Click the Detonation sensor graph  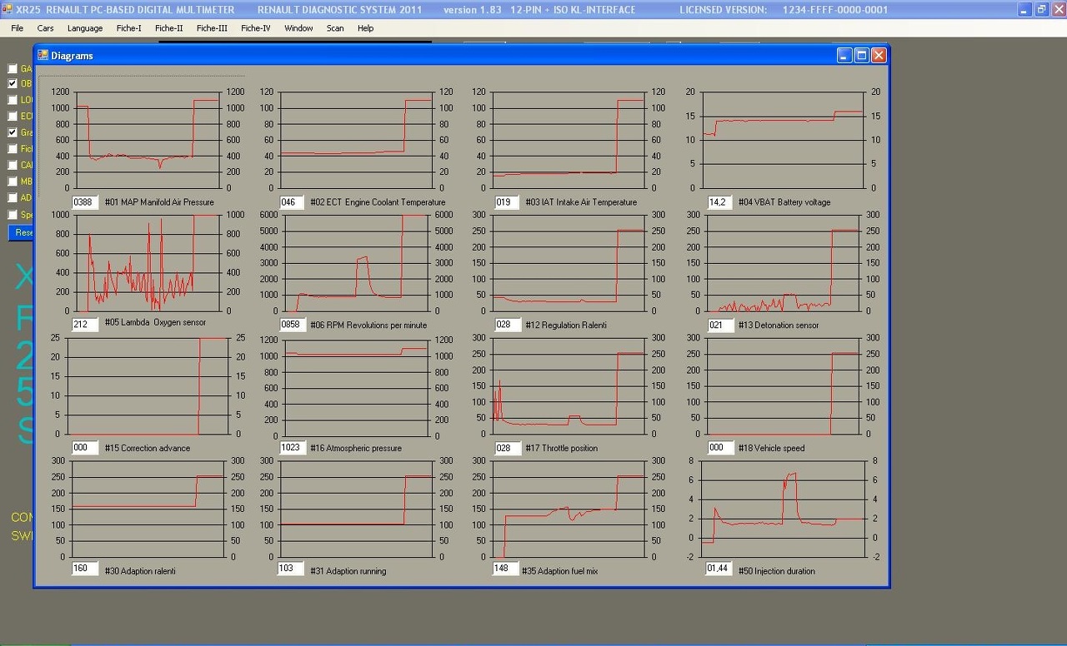click(x=784, y=262)
